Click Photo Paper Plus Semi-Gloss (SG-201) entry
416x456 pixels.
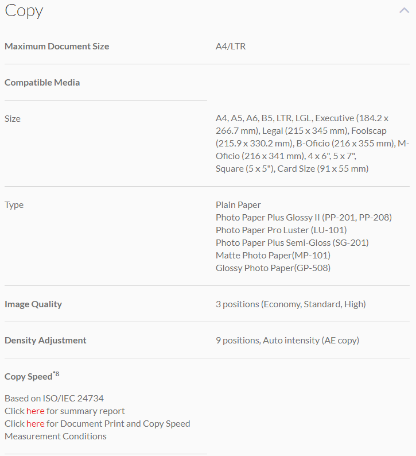pos(292,242)
